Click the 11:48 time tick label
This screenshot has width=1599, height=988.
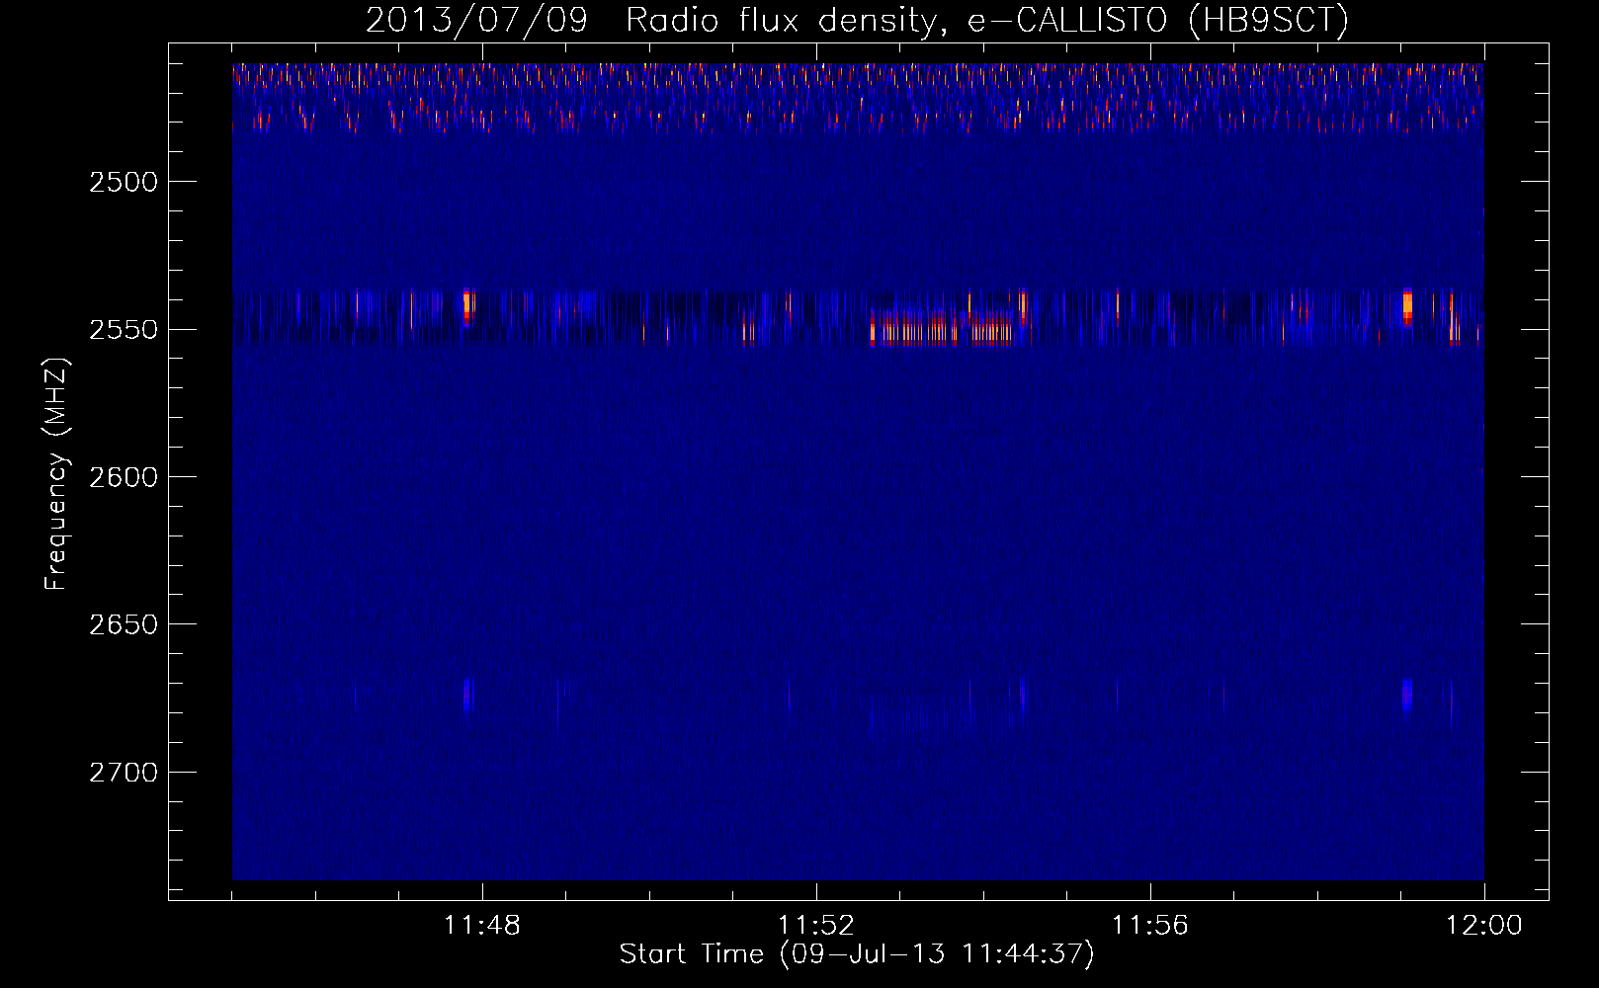[x=482, y=926]
